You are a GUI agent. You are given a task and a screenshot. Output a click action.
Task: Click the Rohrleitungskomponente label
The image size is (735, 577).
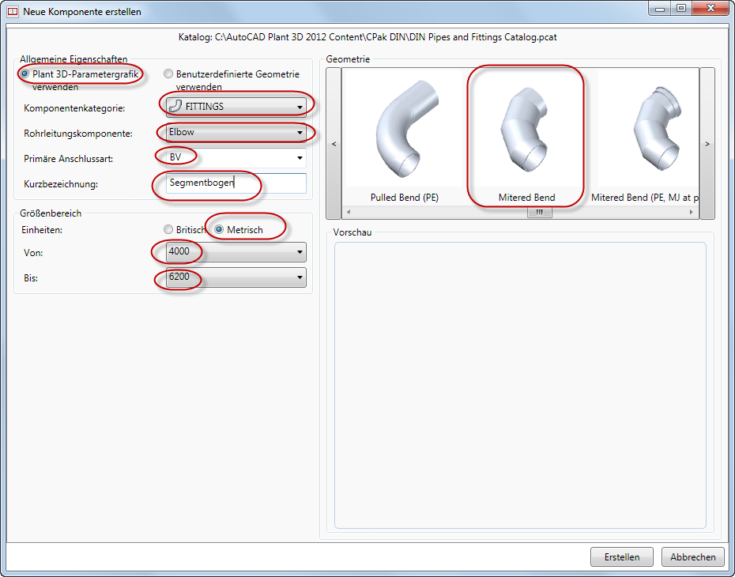click(78, 134)
